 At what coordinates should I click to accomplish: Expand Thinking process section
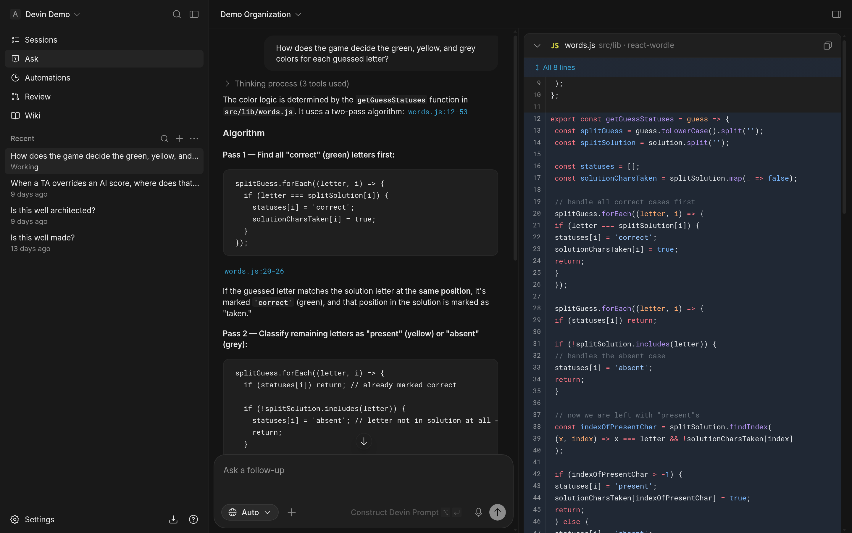click(x=287, y=84)
